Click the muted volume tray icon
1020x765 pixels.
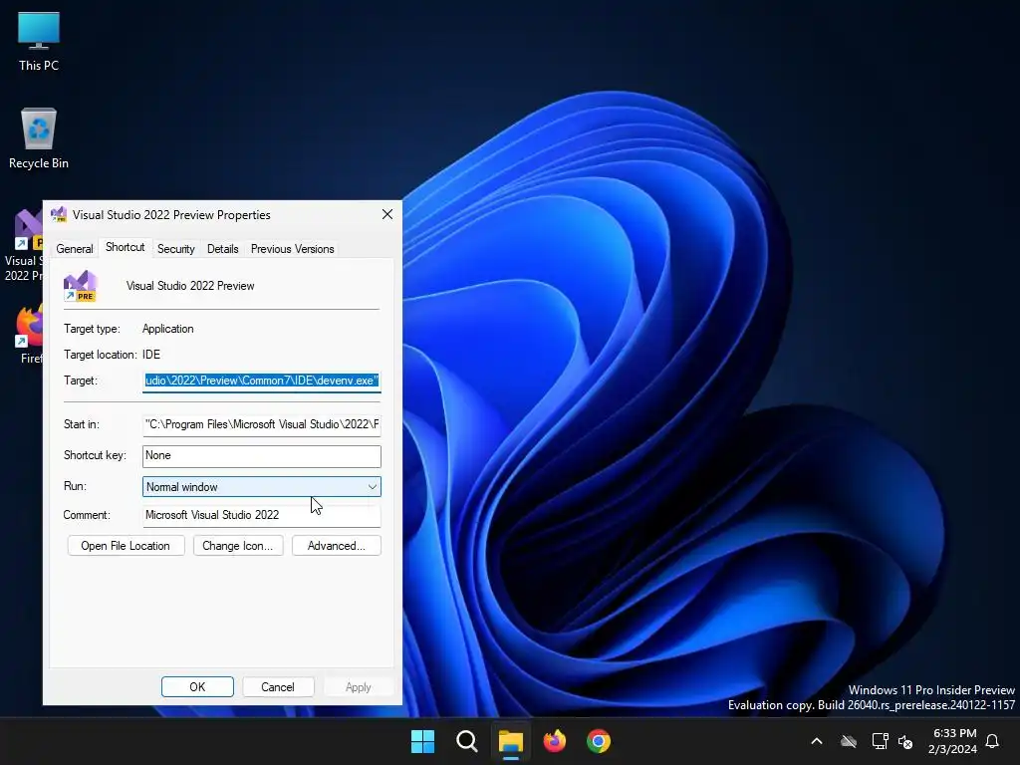(x=904, y=741)
